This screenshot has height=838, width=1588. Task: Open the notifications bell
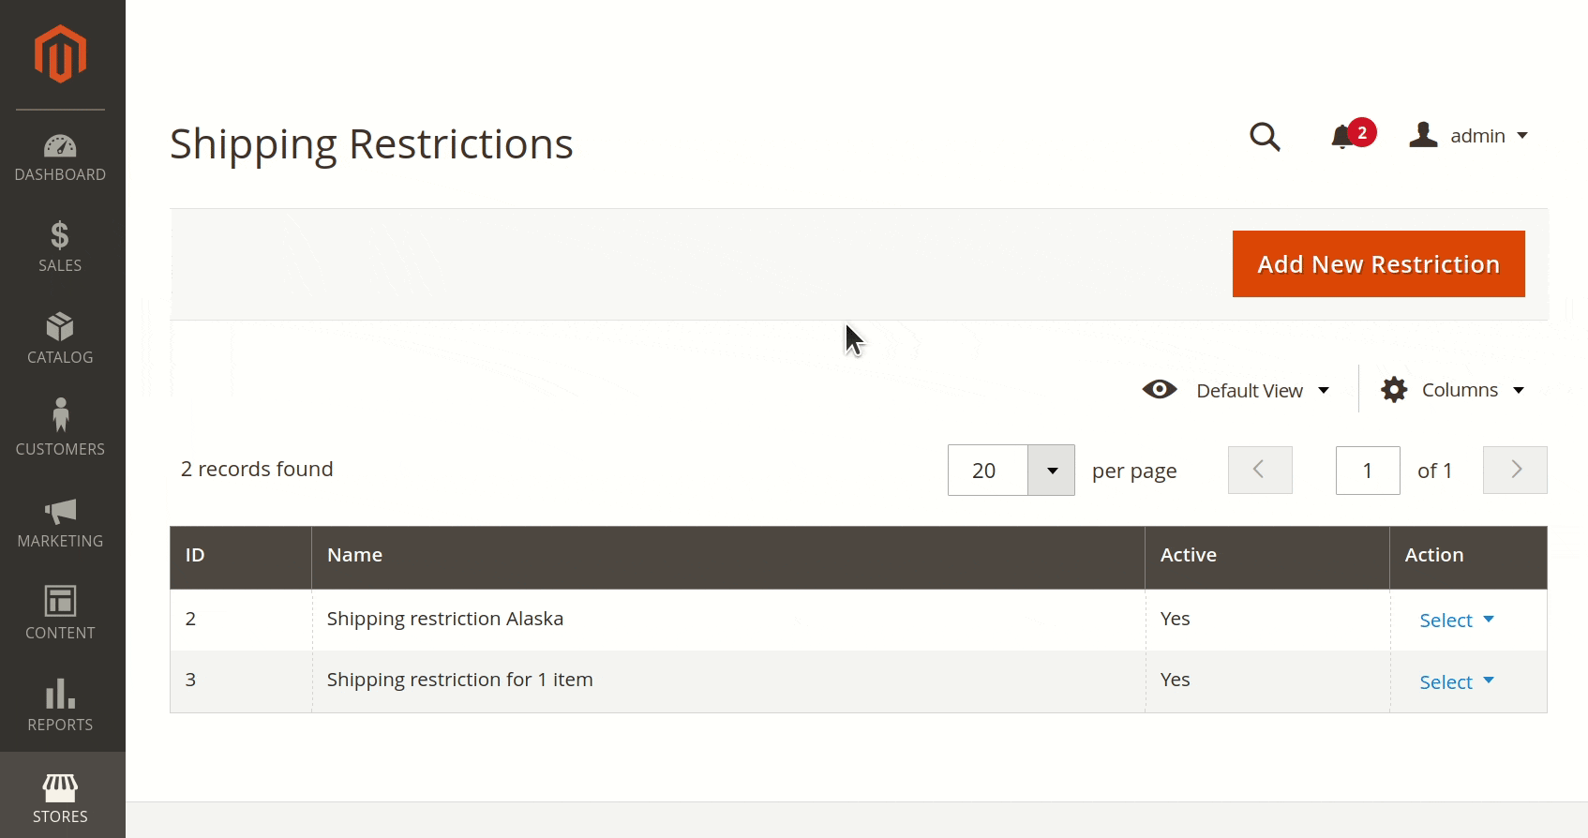coord(1352,135)
